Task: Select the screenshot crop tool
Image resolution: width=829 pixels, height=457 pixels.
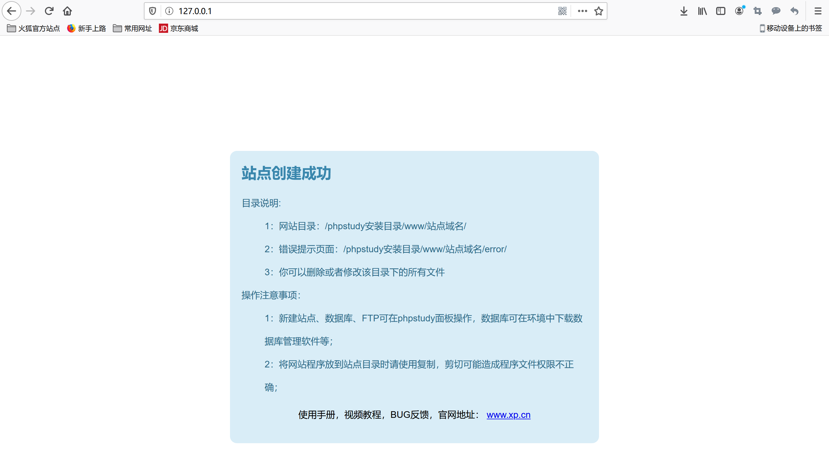Action: click(758, 11)
